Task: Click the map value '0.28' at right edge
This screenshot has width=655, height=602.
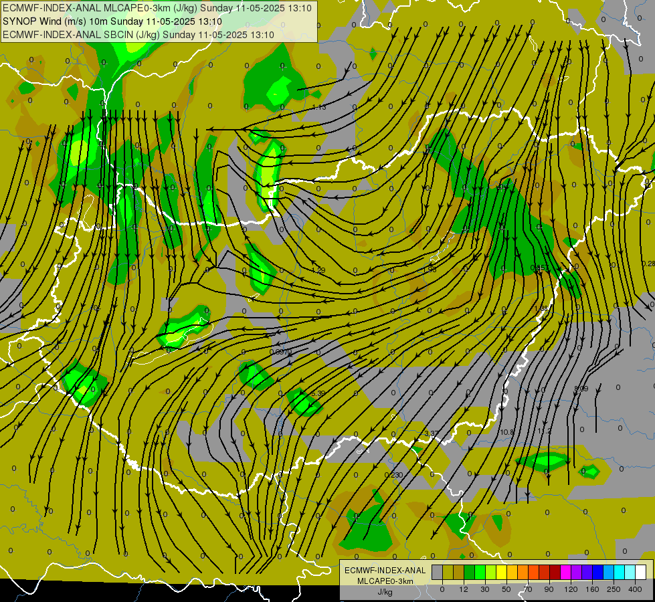Action: click(x=648, y=264)
